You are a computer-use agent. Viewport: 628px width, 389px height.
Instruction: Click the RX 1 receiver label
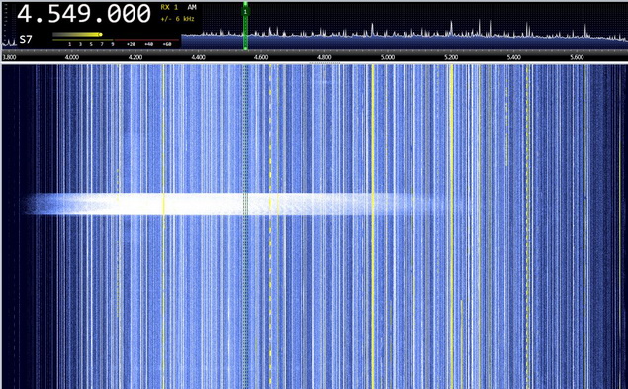pyautogui.click(x=169, y=7)
